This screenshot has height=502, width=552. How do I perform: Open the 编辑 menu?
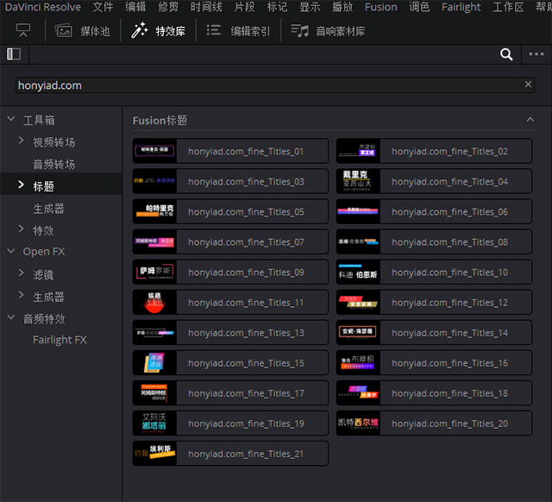[x=135, y=7]
